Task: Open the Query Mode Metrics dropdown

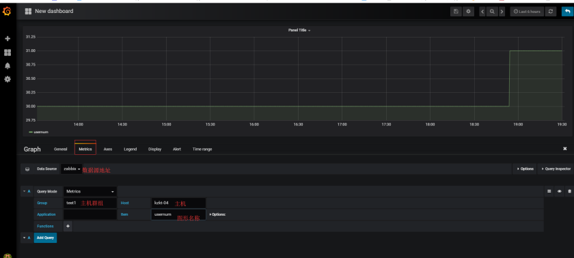Action: coord(90,191)
